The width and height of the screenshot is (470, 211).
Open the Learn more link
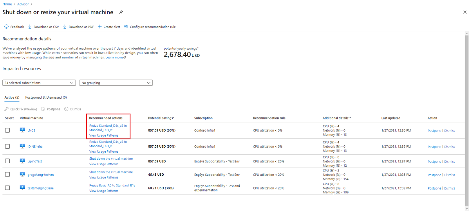[116, 57]
